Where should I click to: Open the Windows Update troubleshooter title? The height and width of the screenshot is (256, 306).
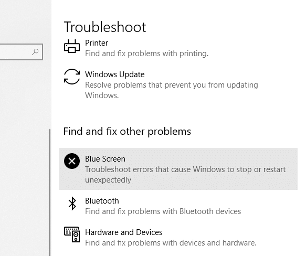[x=115, y=74]
